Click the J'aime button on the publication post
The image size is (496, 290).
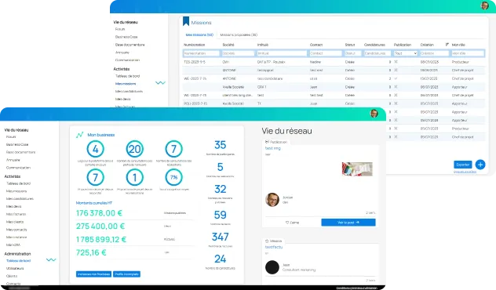(292, 223)
